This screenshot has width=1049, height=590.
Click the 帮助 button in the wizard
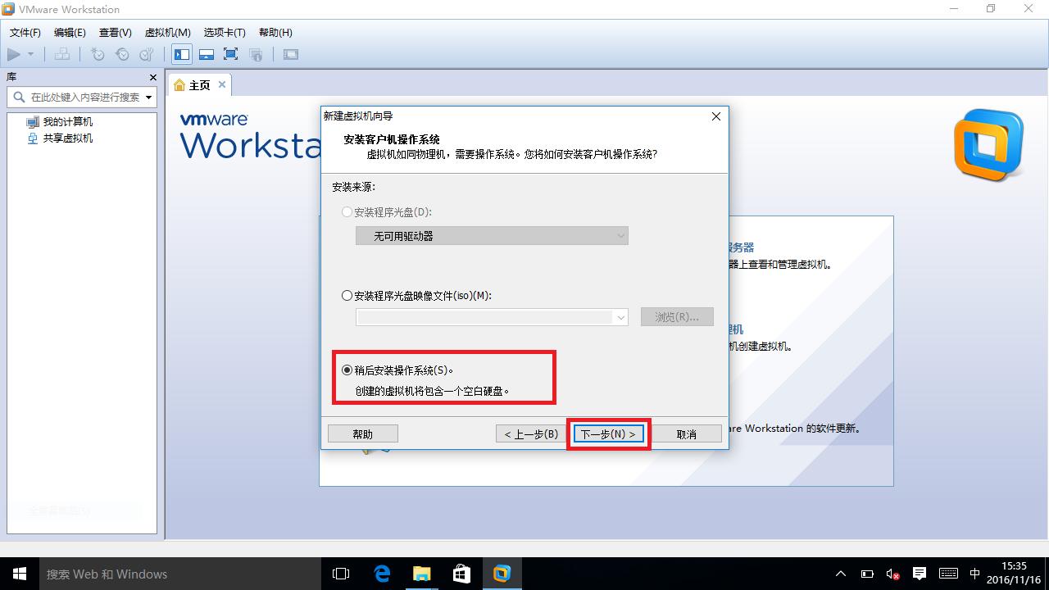point(362,433)
